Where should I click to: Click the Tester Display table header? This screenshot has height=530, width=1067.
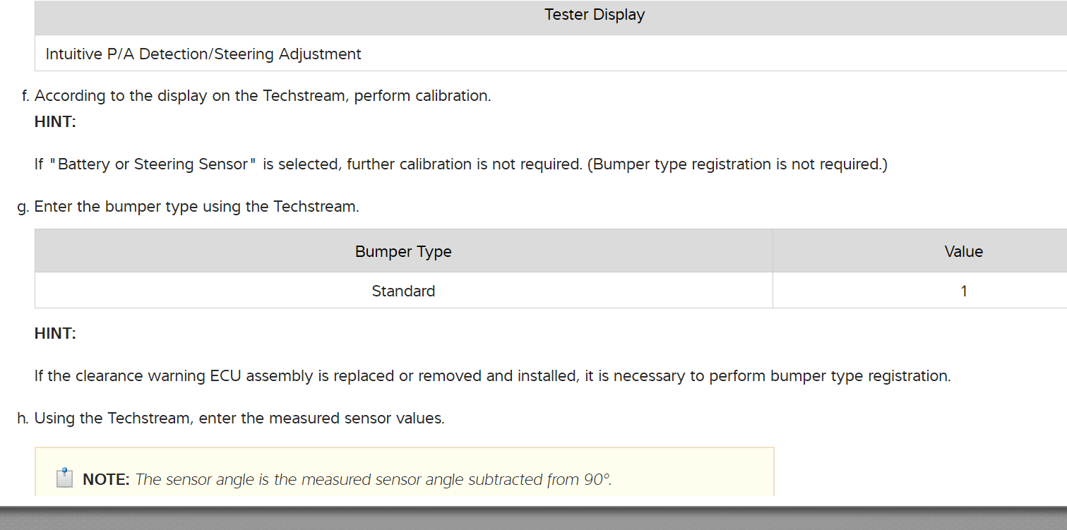595,15
